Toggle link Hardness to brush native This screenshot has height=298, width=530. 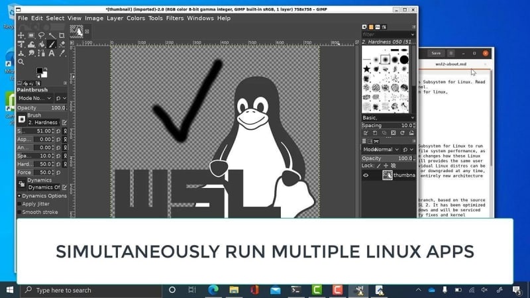pyautogui.click(x=65, y=164)
